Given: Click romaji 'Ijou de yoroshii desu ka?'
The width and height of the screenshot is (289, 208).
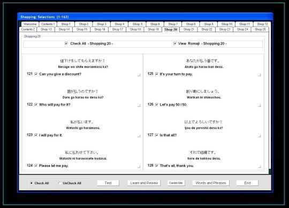Looking at the screenshot, I should (204, 128).
